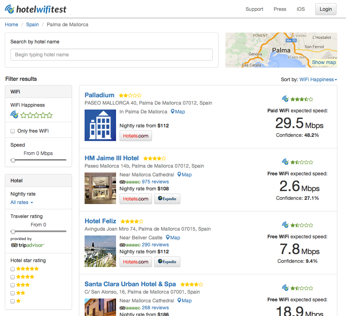Open the 290 reviews link
The image size is (346, 316).
155,245
